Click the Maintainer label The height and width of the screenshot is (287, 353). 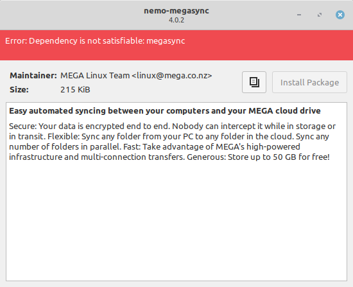pyautogui.click(x=33, y=76)
